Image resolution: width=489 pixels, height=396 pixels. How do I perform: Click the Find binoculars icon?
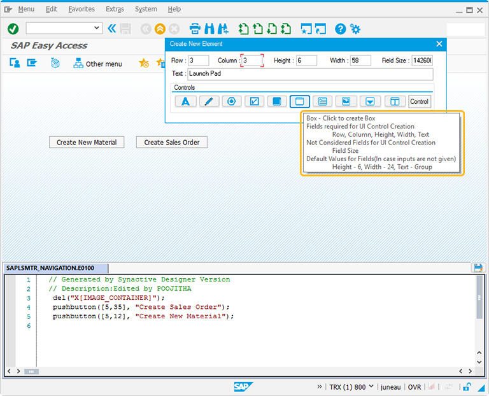209,29
